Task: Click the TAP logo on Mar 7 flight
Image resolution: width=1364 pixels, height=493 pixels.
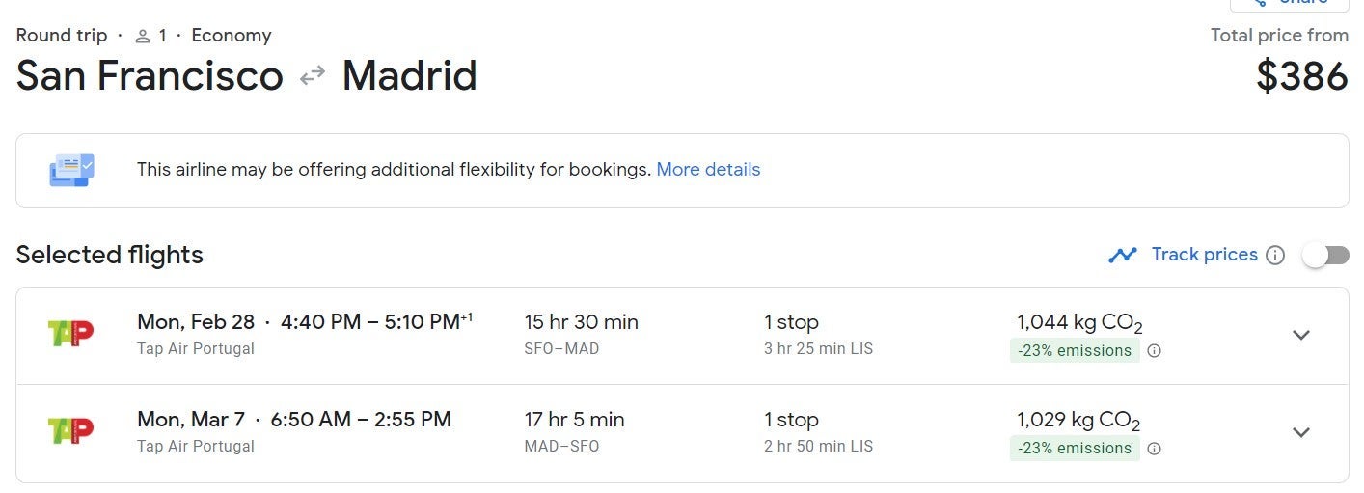Action: pos(70,431)
